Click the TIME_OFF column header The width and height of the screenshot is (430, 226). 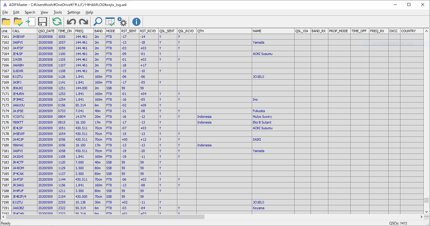tap(360, 31)
